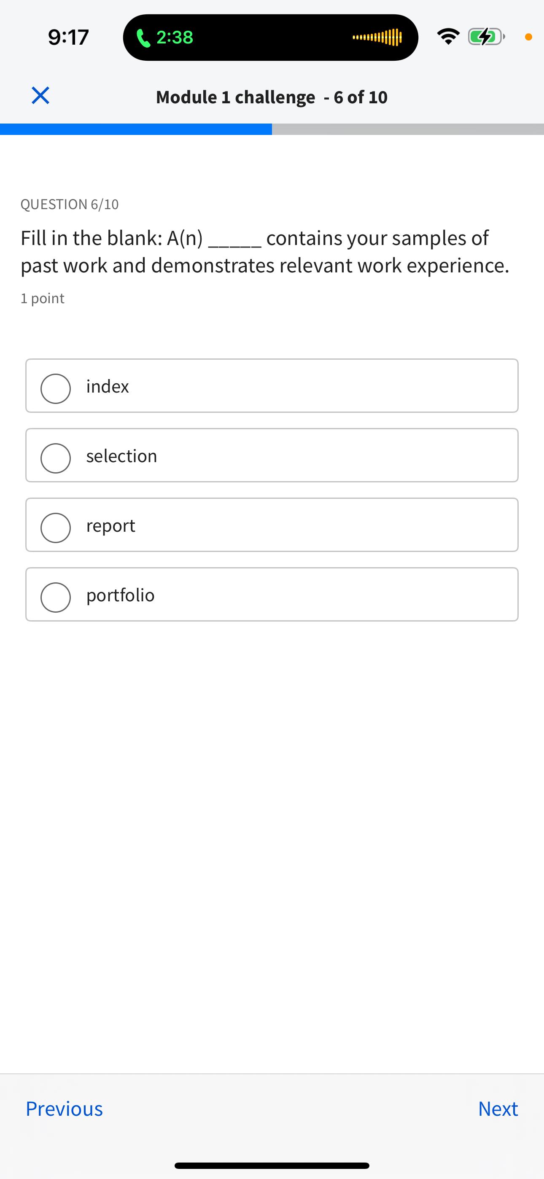Select the "index" radio button
Viewport: 544px width, 1179px height.
56,389
